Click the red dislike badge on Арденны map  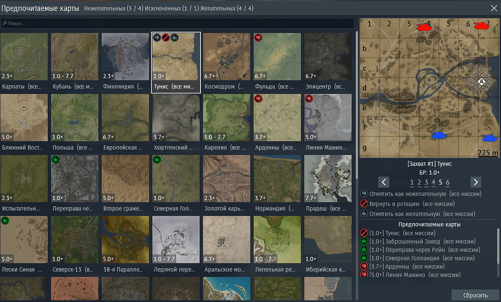[258, 98]
